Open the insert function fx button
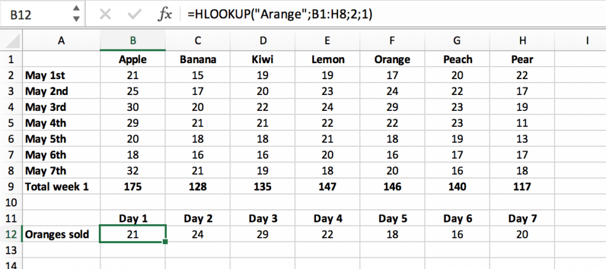Screen dimensions: 606x269 point(164,14)
